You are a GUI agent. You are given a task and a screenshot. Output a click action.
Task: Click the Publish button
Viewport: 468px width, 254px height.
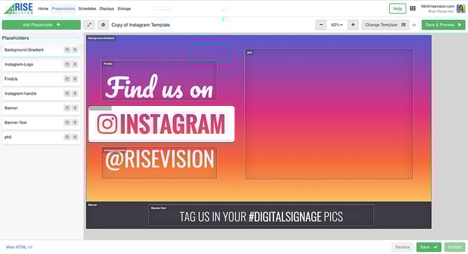(455, 247)
